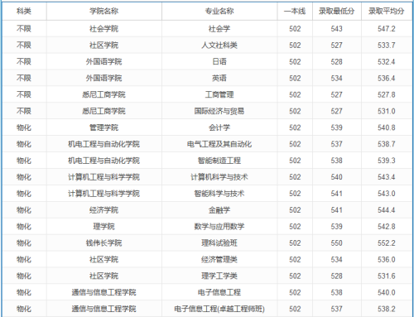The width and height of the screenshot is (414, 317).
Task: Select the 国际经济与贸易 major cell
Action: 219,111
